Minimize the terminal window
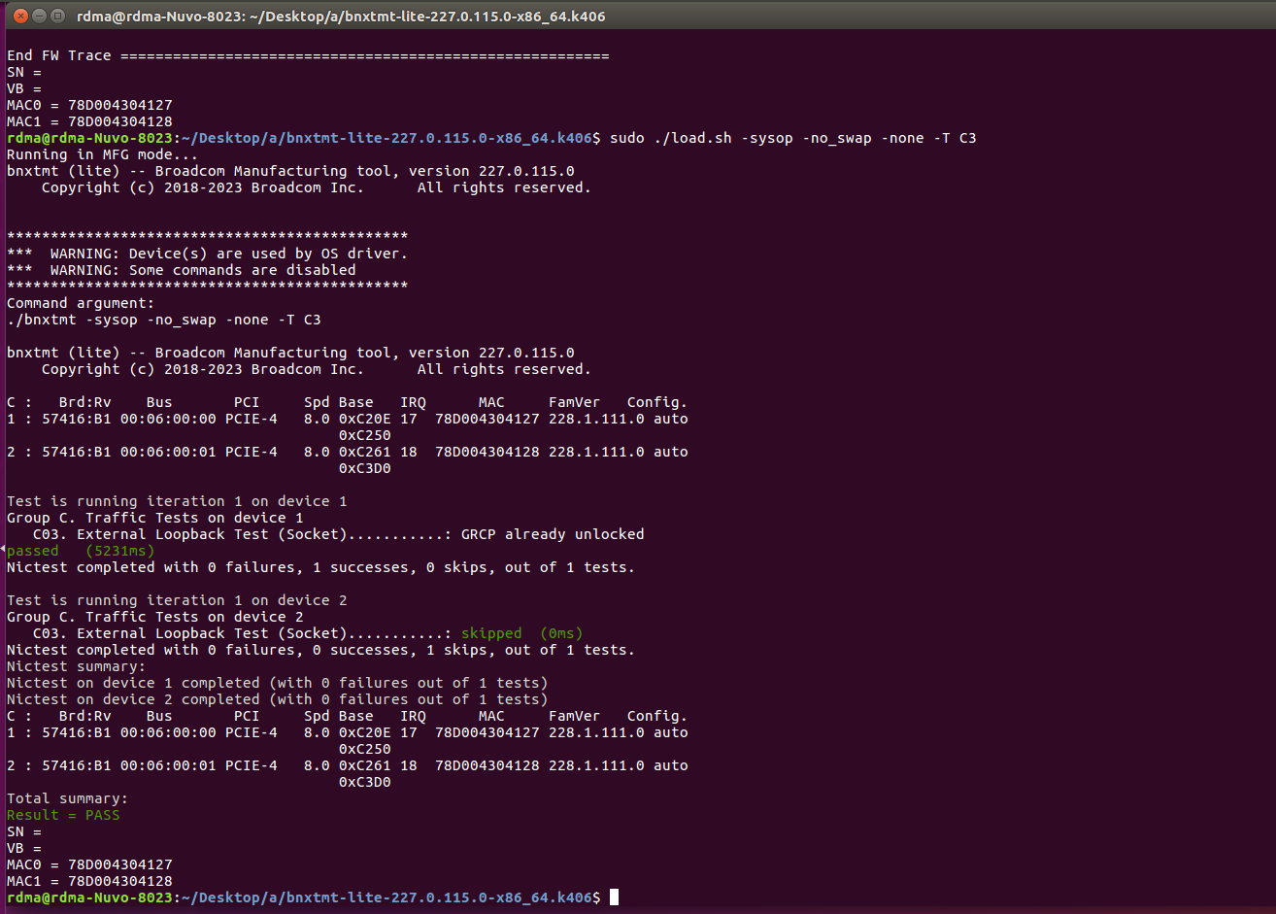The width and height of the screenshot is (1276, 914). [37, 16]
